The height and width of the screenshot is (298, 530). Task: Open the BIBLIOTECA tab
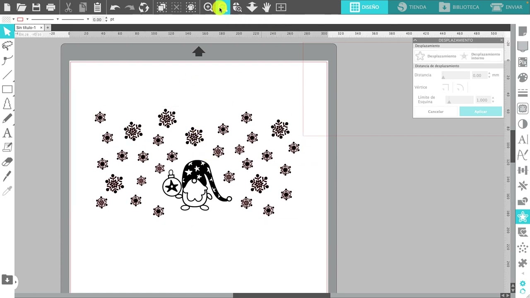[459, 7]
